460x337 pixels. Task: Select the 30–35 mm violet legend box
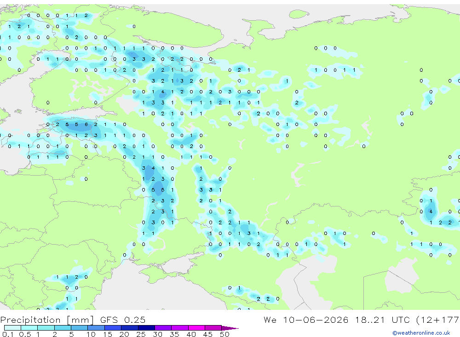pos(163,328)
